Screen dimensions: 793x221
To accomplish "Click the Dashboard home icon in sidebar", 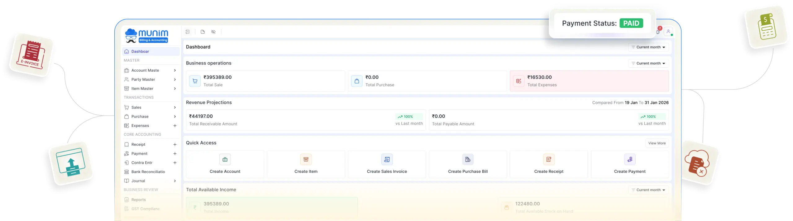I will [x=126, y=52].
